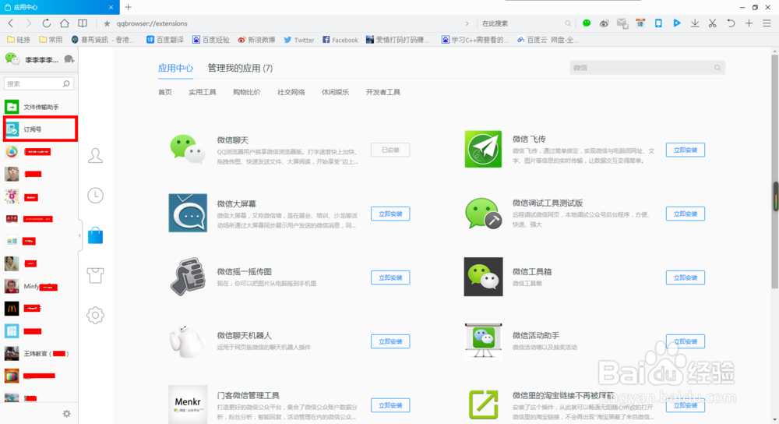This screenshot has height=424, width=779.
Task: Open 文件传输助手 chat
Action: coord(40,107)
